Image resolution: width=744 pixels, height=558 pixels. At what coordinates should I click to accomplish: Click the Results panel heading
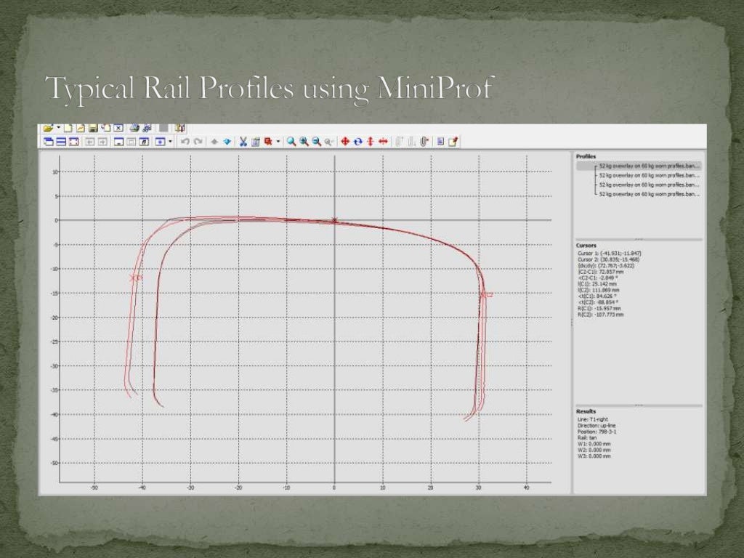click(586, 411)
